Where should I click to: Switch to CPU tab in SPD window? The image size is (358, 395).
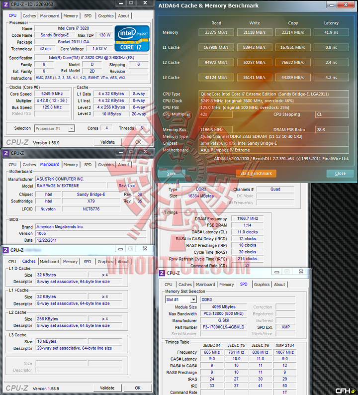point(168,285)
